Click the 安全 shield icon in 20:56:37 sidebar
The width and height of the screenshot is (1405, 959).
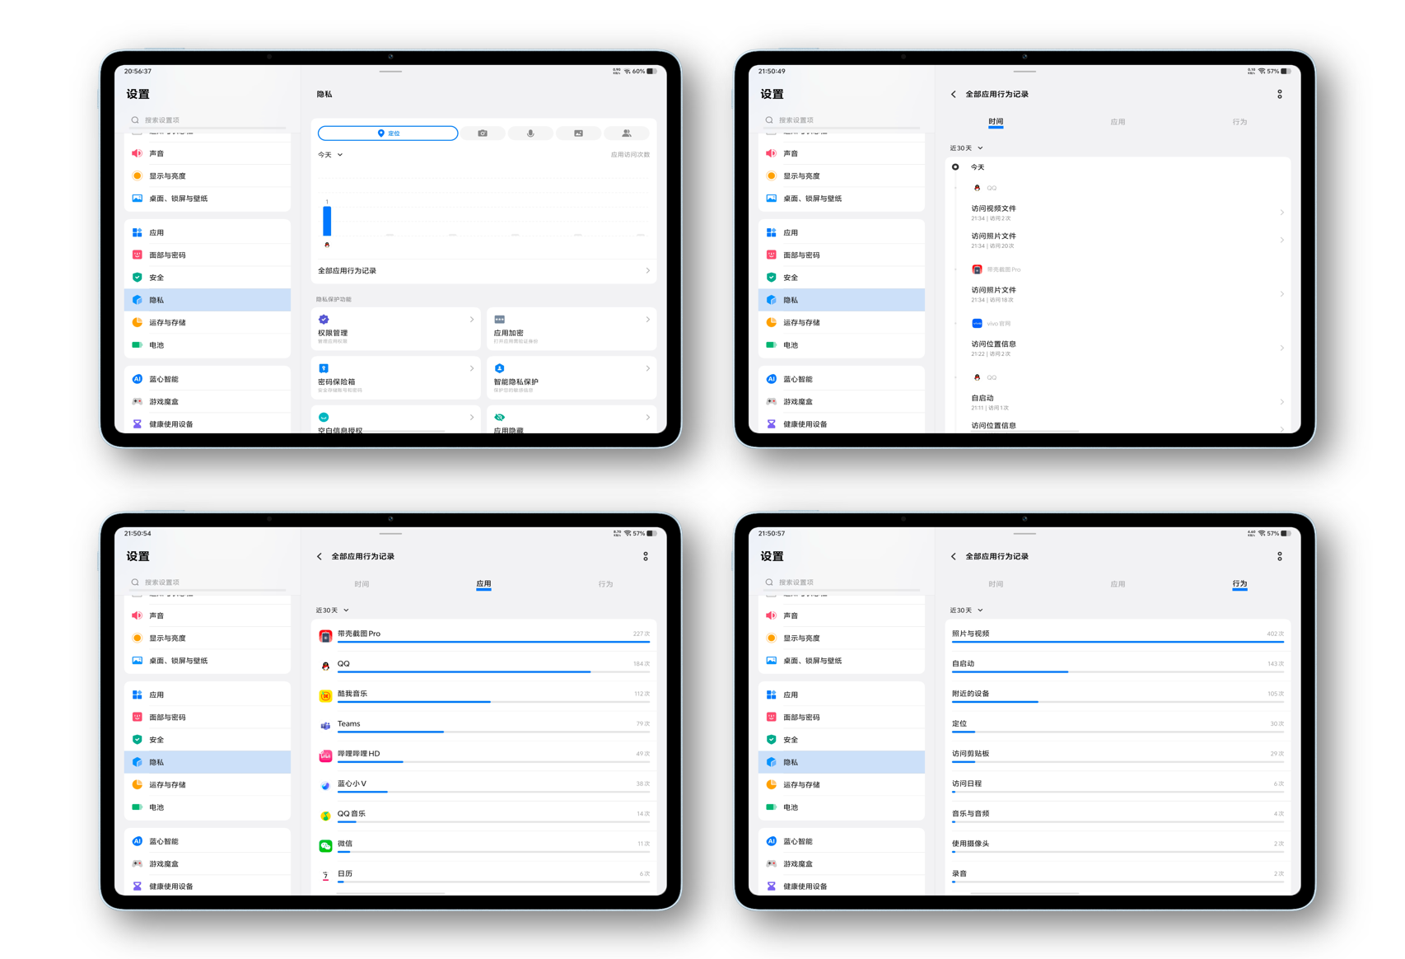[138, 277]
